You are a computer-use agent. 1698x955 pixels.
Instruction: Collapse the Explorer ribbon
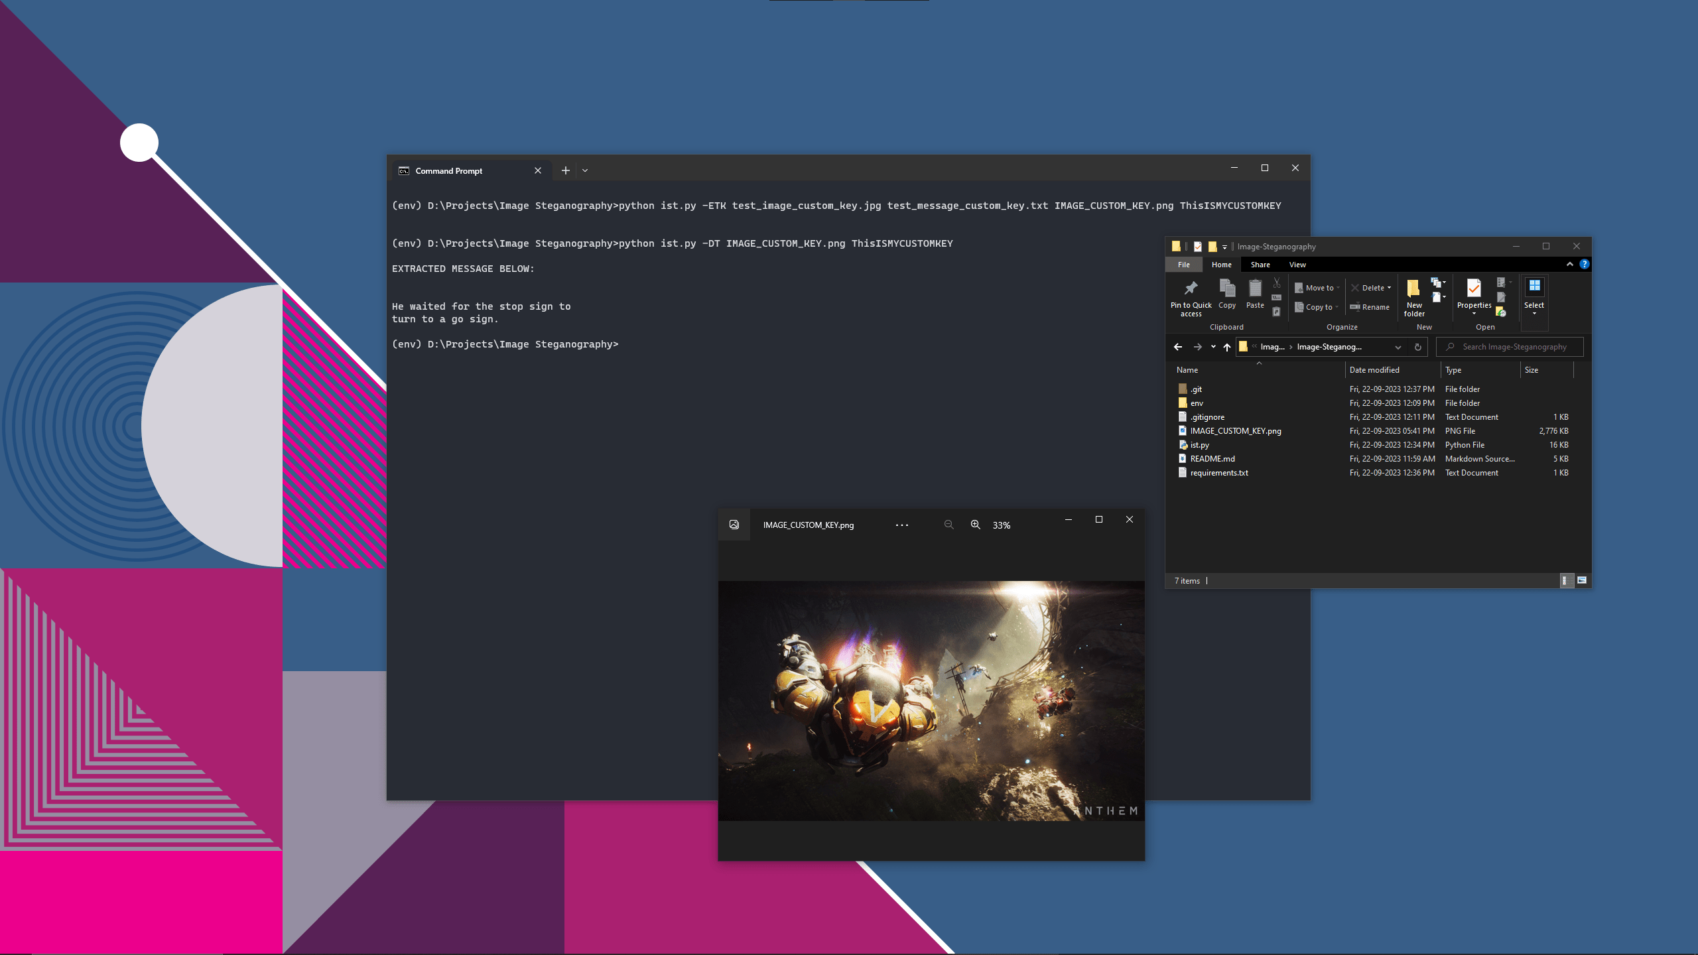pyautogui.click(x=1570, y=264)
